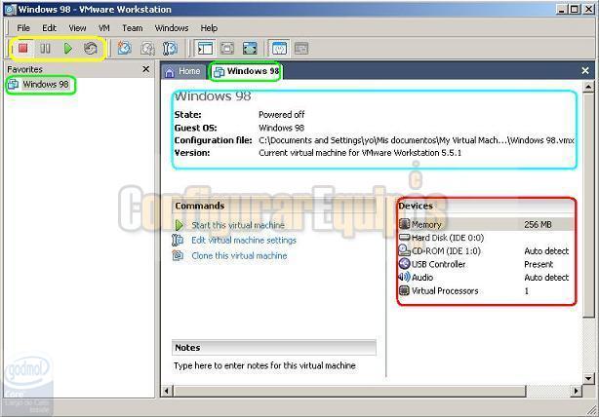This screenshot has width=599, height=417.
Task: Click the horizontal scrollbar left arrow
Action: [167, 391]
